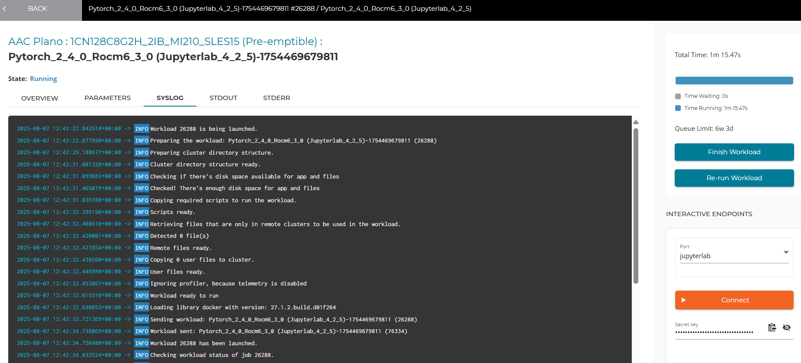The image size is (801, 363).
Task: Select log line 'Workload 26288 has been launched.'
Action: 204,344
